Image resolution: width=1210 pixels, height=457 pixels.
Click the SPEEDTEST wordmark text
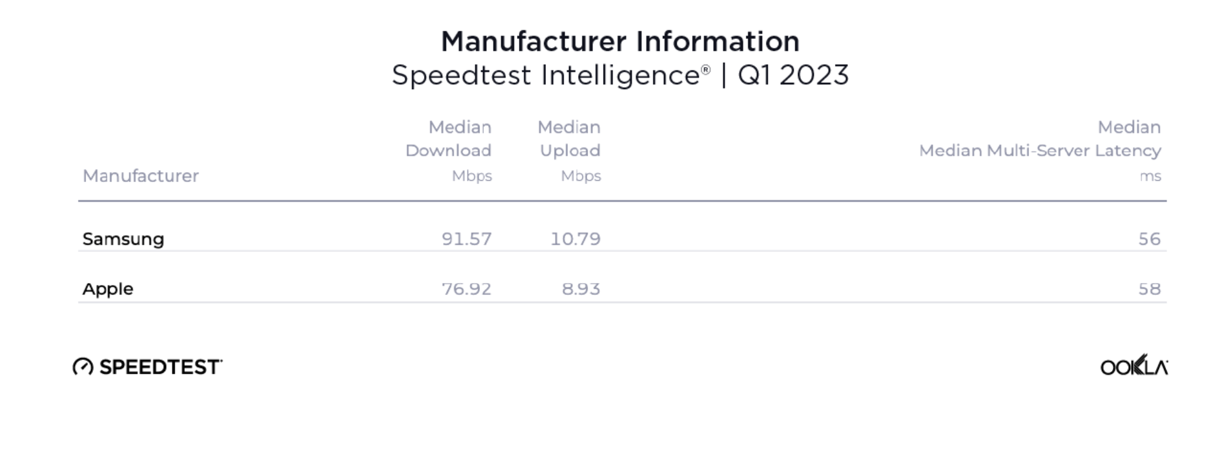(x=160, y=367)
